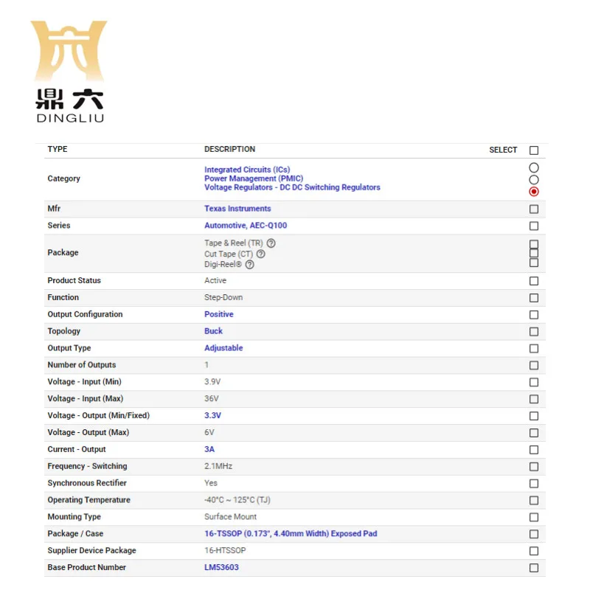Enable the Mounting Type checkbox
The width and height of the screenshot is (590, 590).
point(533,517)
